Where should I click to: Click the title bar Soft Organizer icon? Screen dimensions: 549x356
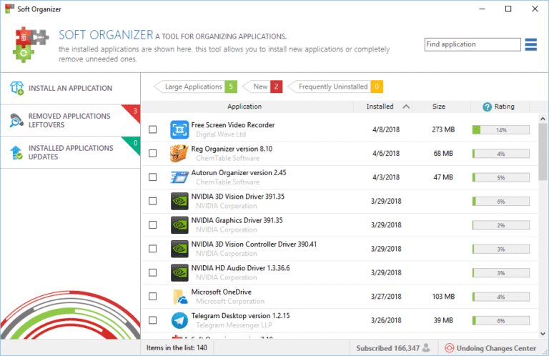(9, 9)
